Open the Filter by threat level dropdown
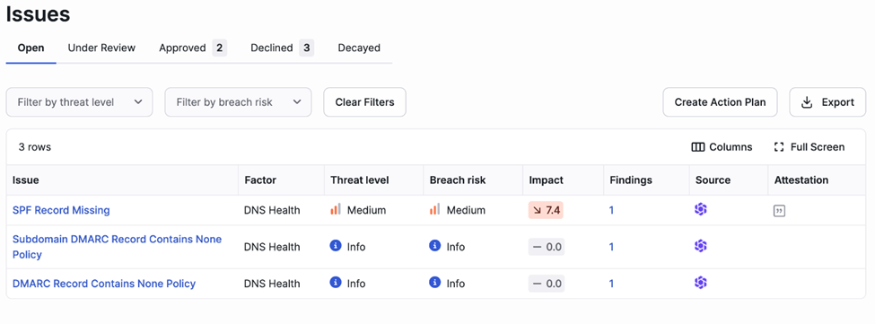The image size is (875, 324). [79, 102]
